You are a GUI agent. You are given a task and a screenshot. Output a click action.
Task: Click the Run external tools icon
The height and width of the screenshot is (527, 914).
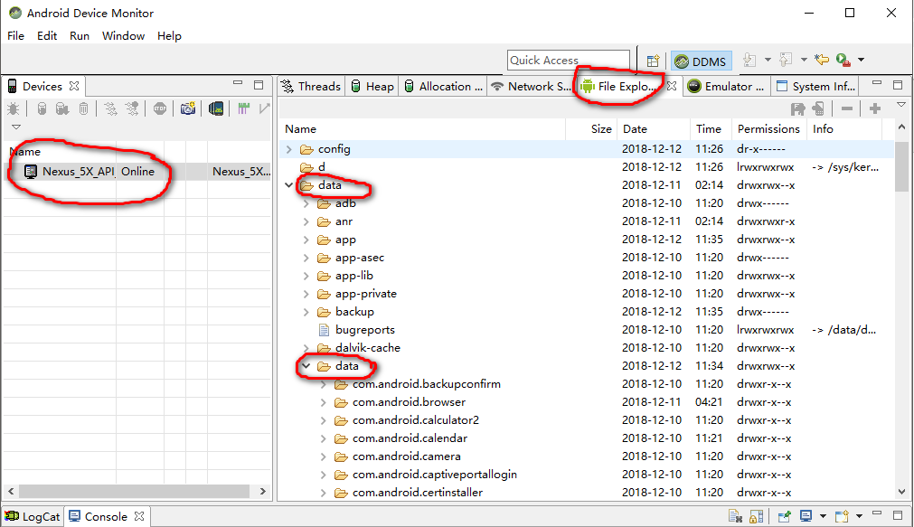point(843,60)
